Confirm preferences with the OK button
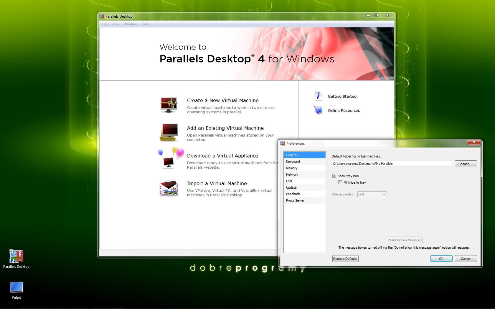The width and height of the screenshot is (495, 309). point(441,259)
